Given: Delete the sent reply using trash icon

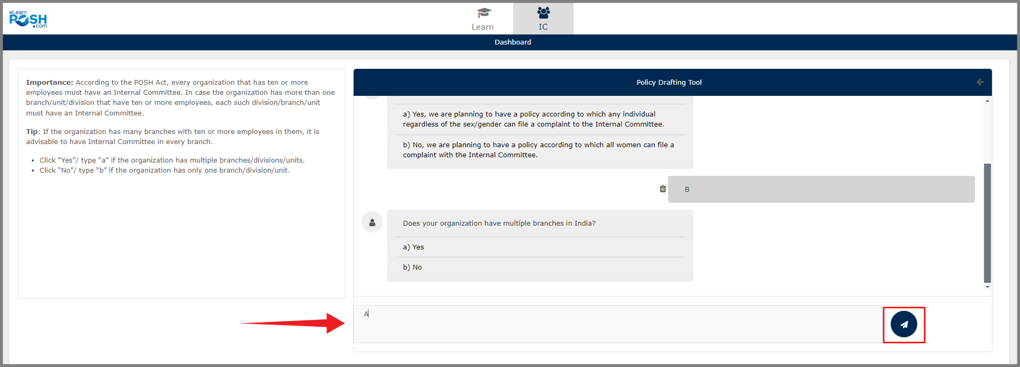Looking at the screenshot, I should tap(662, 189).
